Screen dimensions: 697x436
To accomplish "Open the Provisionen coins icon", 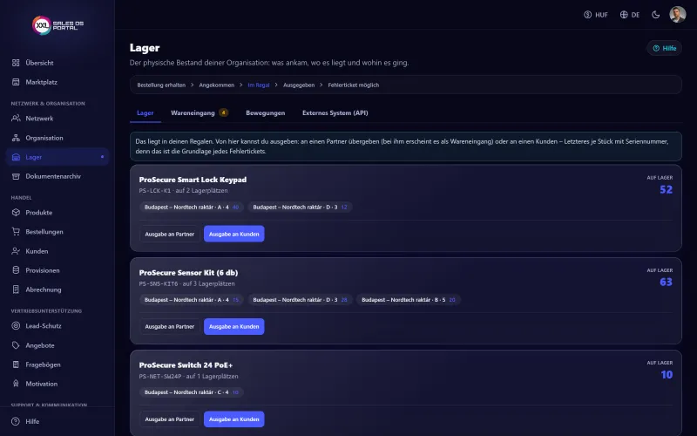I will 16,270.
